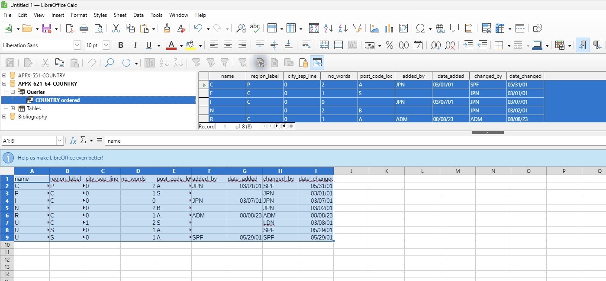
Task: Export directly as PDF
Action: tap(70, 28)
